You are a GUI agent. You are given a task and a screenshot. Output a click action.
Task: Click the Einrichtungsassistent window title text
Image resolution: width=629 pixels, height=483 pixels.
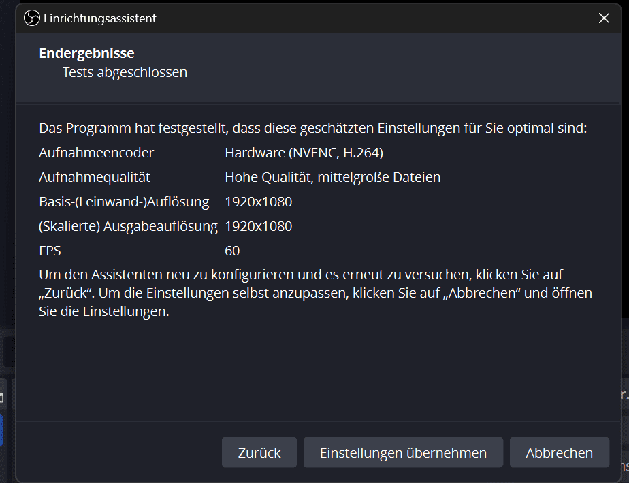point(99,18)
